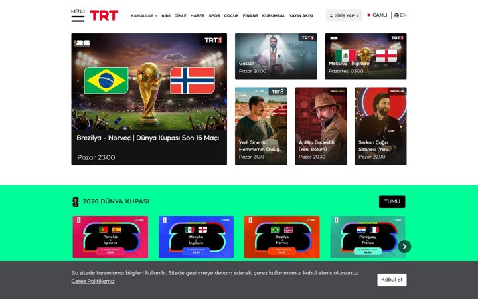Open Meksika - İngiltere top card
Screen dimensions: 478x299
click(366, 56)
